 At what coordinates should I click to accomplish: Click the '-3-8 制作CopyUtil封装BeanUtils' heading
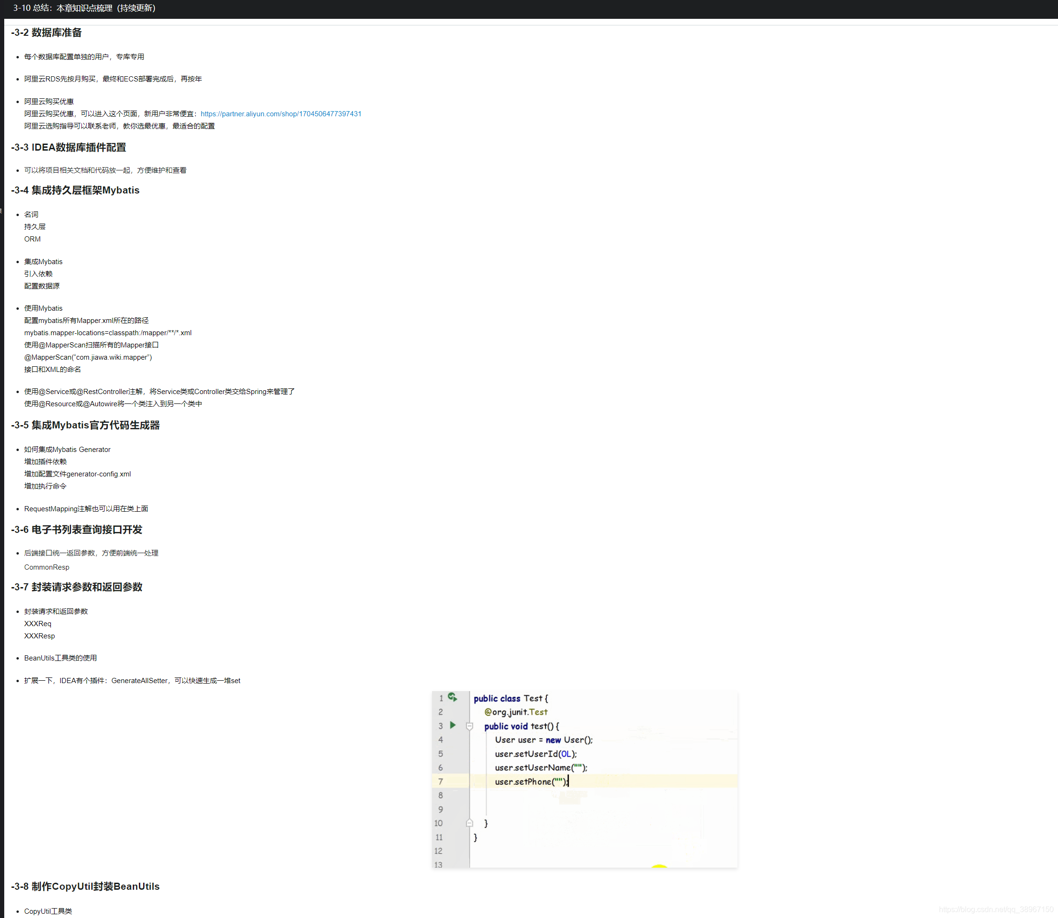pos(86,886)
